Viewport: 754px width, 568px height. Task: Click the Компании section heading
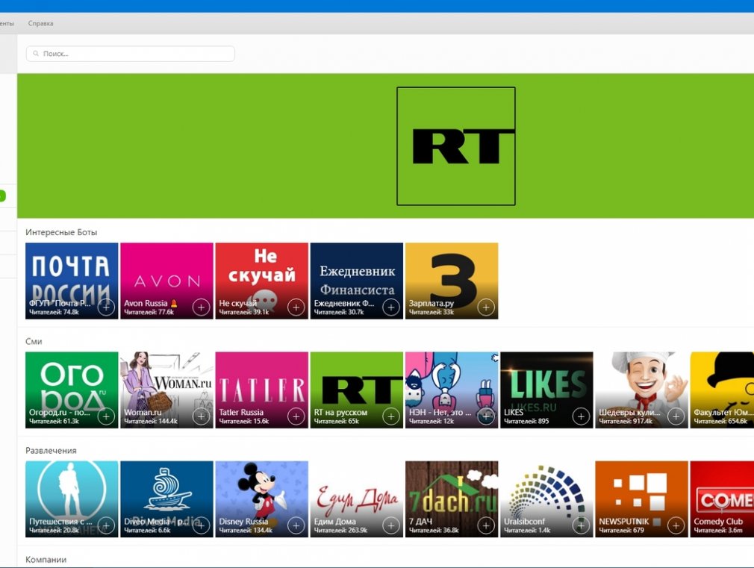point(46,560)
